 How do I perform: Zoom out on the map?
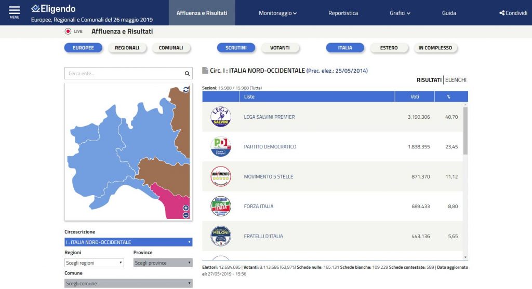coord(185,215)
